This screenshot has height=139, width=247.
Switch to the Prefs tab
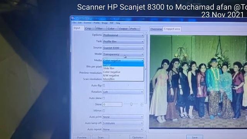pos(135,29)
